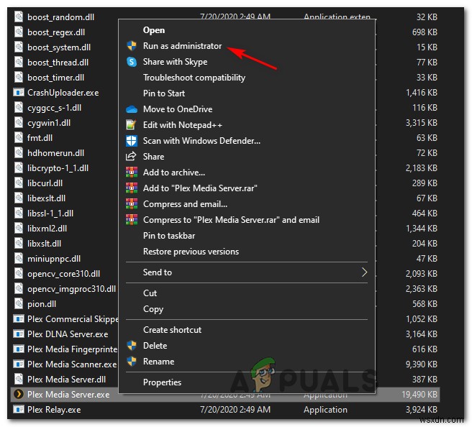472x427 pixels.
Task: Select the libexslt.dll file name
Action: click(46, 198)
